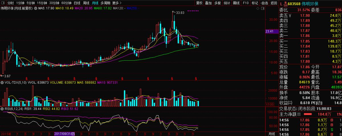Expand the VOL-TDX indicator dropdown
The height and width of the screenshot is (136, 342).
3,83
